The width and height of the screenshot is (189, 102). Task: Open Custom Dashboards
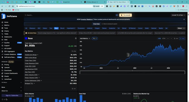pyautogui.click(x=9, y=73)
